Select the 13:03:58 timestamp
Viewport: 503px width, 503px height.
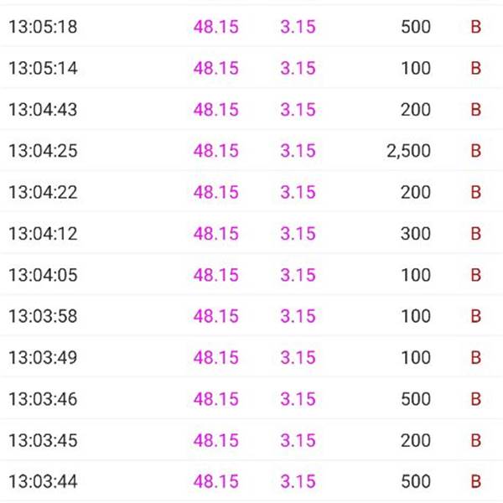click(43, 316)
